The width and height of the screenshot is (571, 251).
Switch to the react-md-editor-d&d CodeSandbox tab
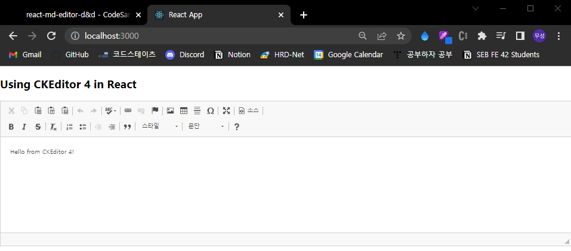pyautogui.click(x=78, y=15)
